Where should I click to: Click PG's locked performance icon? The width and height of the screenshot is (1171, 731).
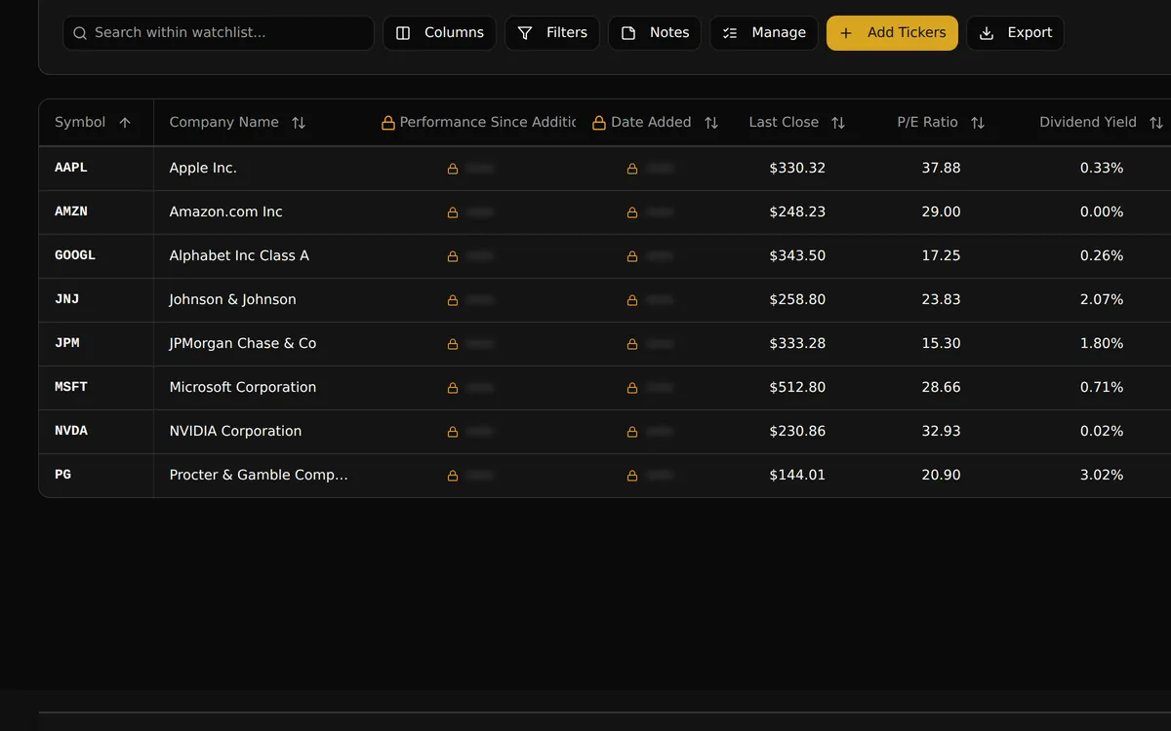(x=453, y=476)
